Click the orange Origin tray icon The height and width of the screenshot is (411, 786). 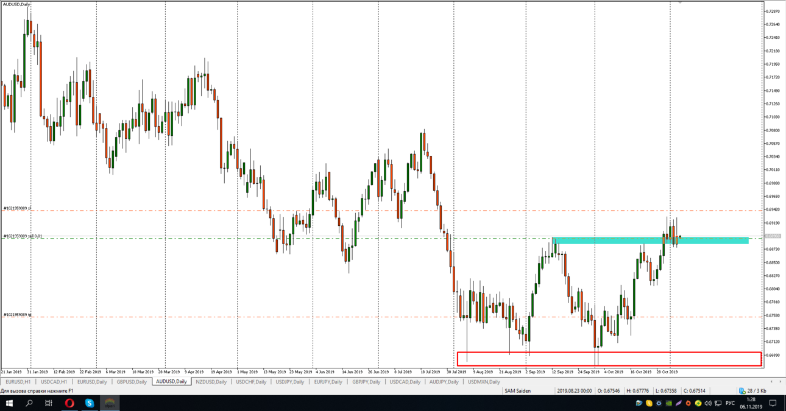pyautogui.click(x=688, y=403)
